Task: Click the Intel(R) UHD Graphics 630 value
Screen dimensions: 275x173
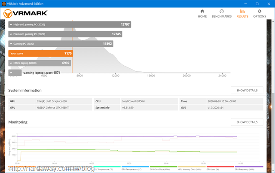Action: [52, 101]
